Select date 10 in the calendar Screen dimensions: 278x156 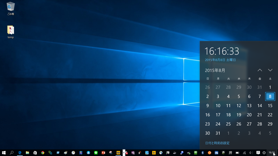click(218, 106)
